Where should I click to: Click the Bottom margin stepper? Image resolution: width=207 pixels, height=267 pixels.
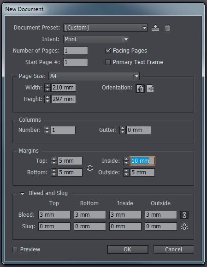coord(54,172)
